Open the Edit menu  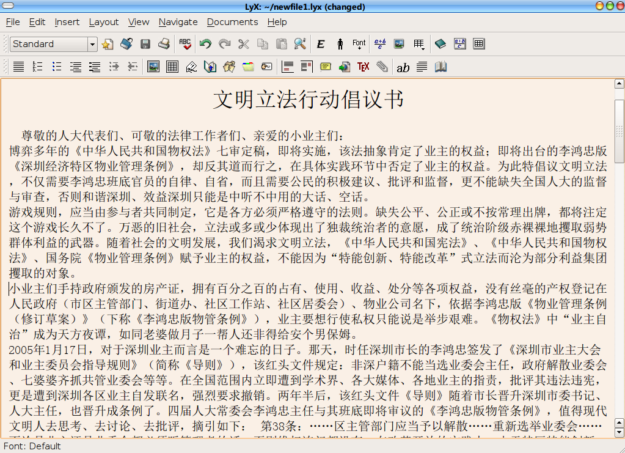[37, 23]
